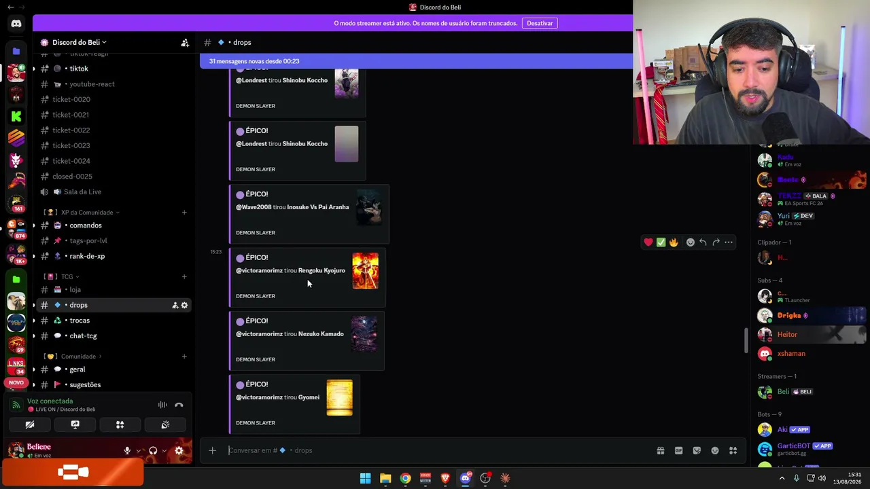Open Windows Start menu
Viewport: 870px width, 489px height.
point(365,478)
